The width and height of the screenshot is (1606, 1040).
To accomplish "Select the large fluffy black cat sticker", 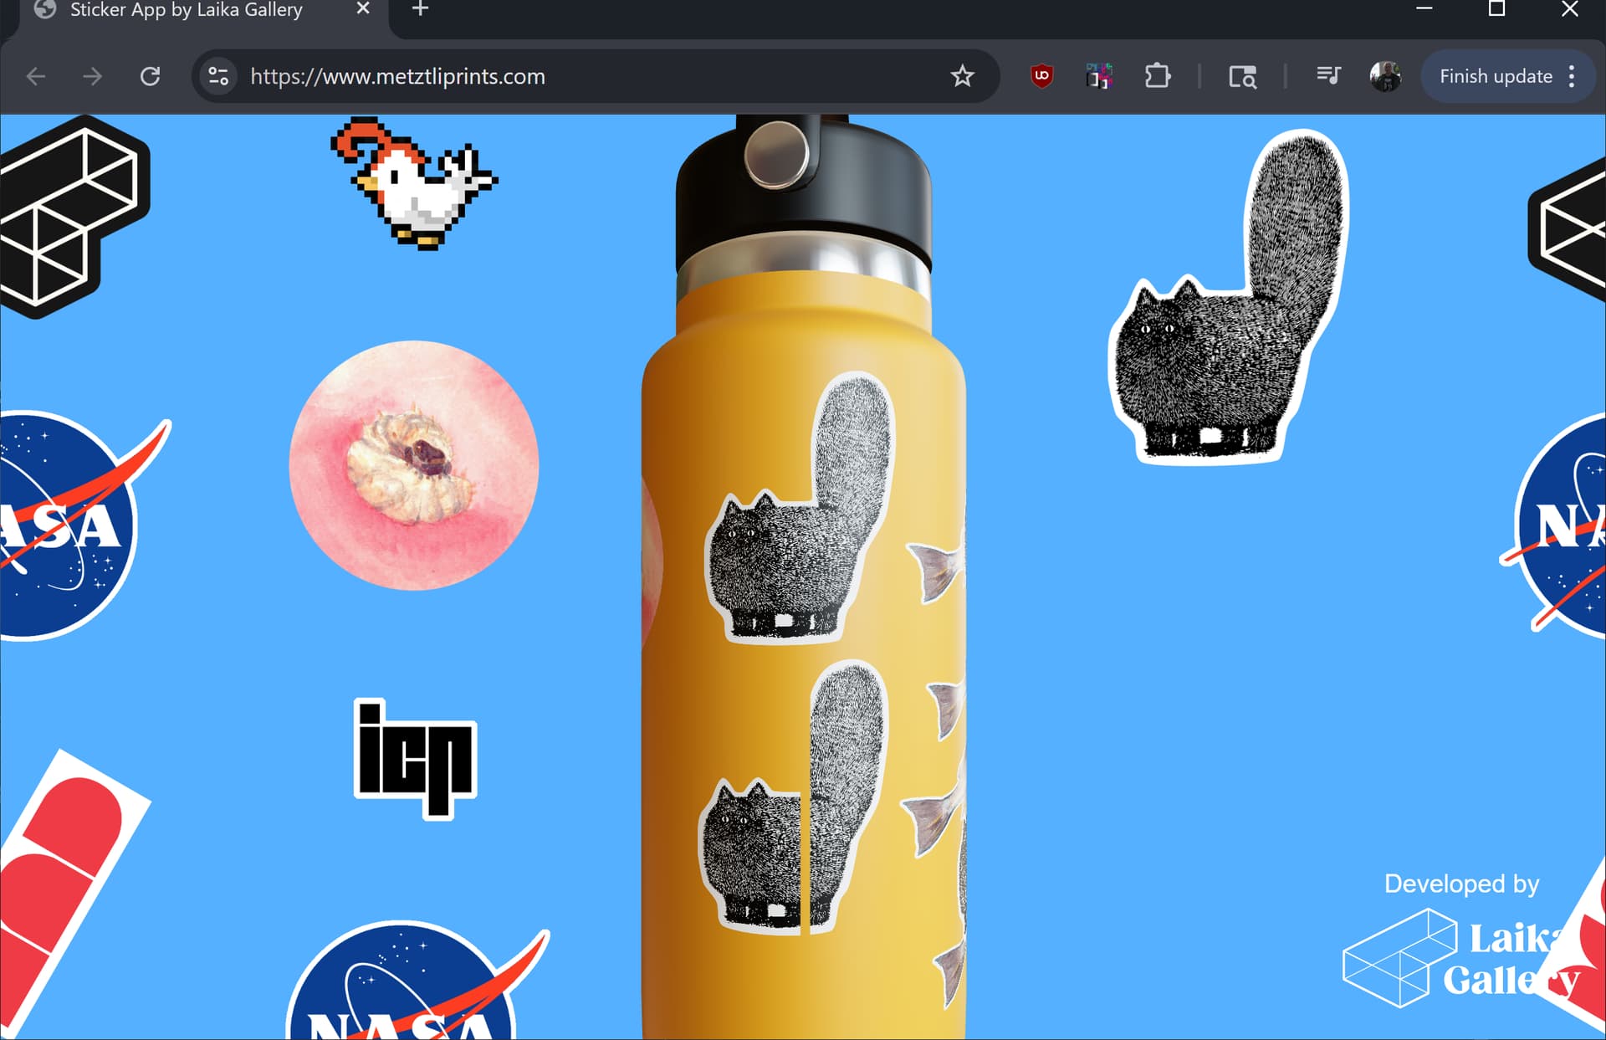I will (x=1229, y=297).
